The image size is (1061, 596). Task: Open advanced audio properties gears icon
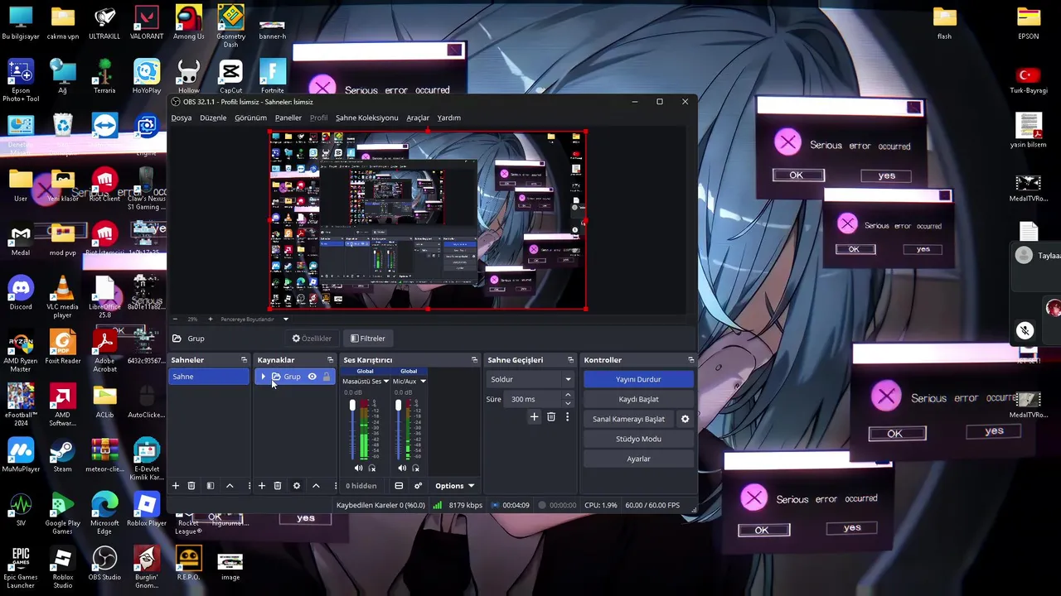[418, 486]
